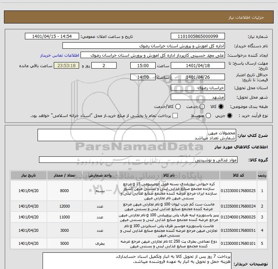Open the اطلاعات تماس خریدار link
The image size is (278, 269).
point(60,55)
